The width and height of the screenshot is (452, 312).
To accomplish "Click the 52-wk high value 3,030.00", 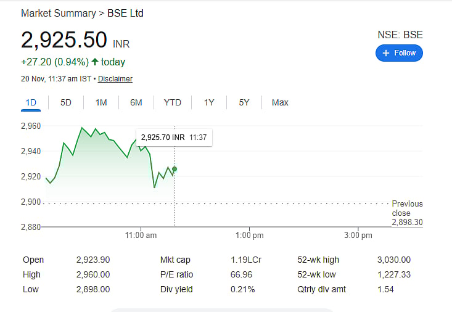I will pos(393,260).
